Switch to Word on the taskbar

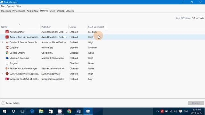click(78, 111)
